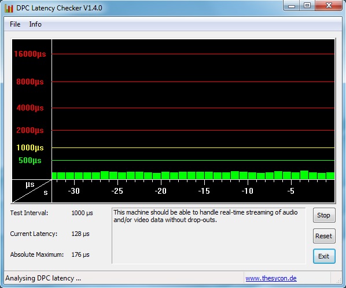Click the 16000µs red threshold label
Image resolution: width=346 pixels, height=288 pixels.
(30, 54)
